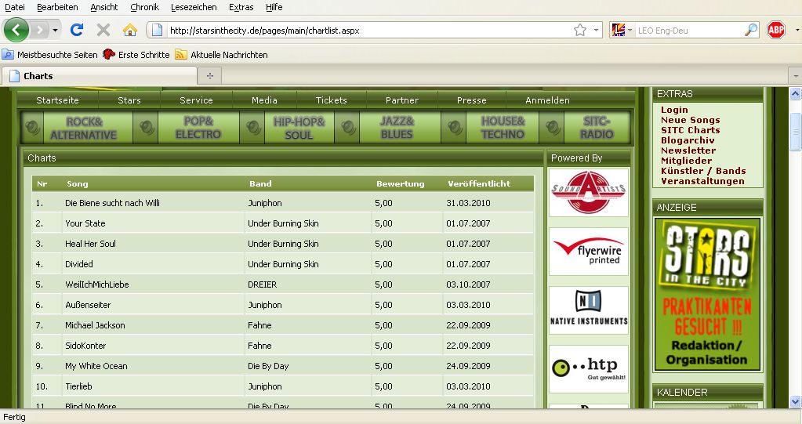Click speaker icon beside Pop & Electro
802x424 pixels.
(147, 127)
